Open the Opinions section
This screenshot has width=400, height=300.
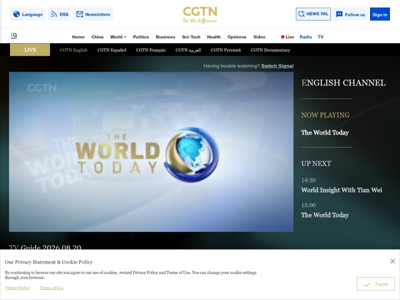click(236, 37)
